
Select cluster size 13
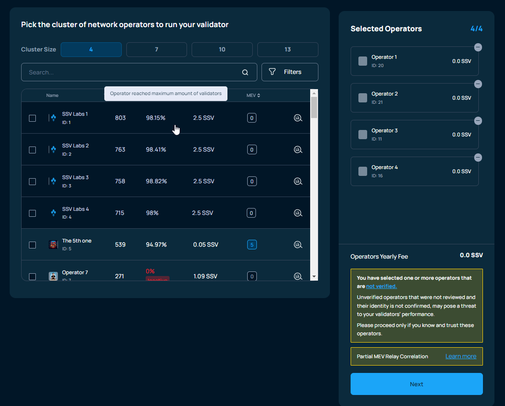pos(288,50)
